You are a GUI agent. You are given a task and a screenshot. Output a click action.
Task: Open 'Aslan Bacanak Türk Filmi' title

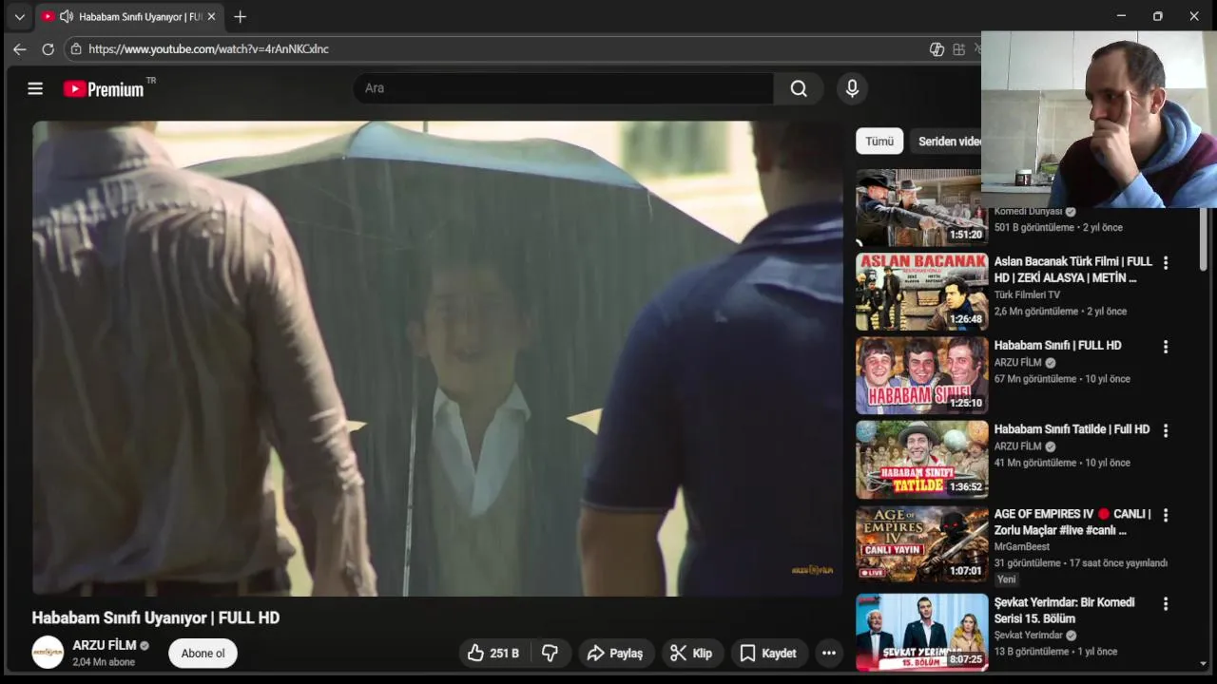coord(1072,270)
